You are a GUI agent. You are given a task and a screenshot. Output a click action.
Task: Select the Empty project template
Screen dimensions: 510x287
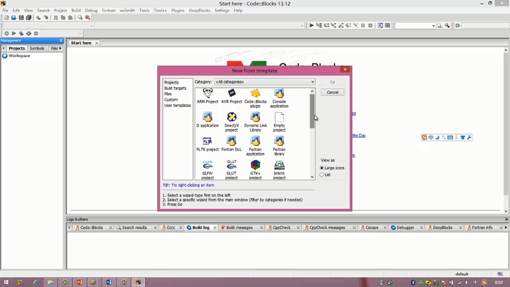[x=279, y=122]
